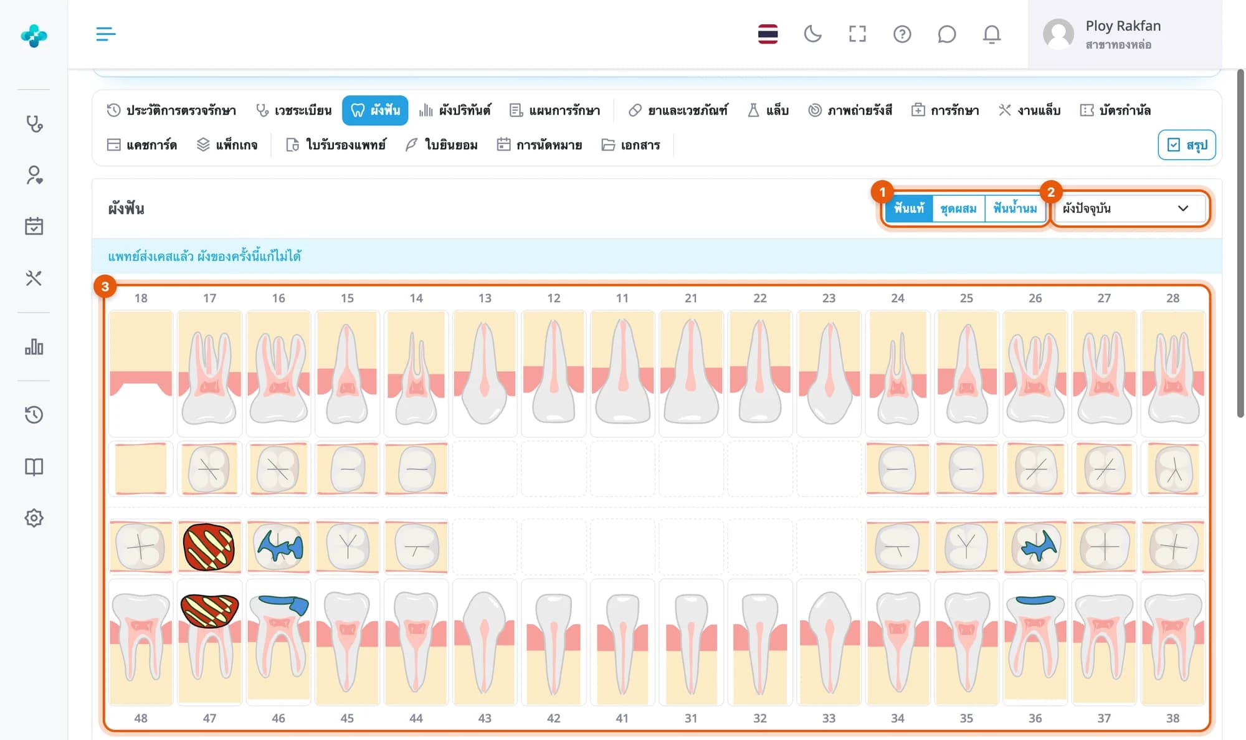Open the แผนการรักษา tab

coord(554,110)
